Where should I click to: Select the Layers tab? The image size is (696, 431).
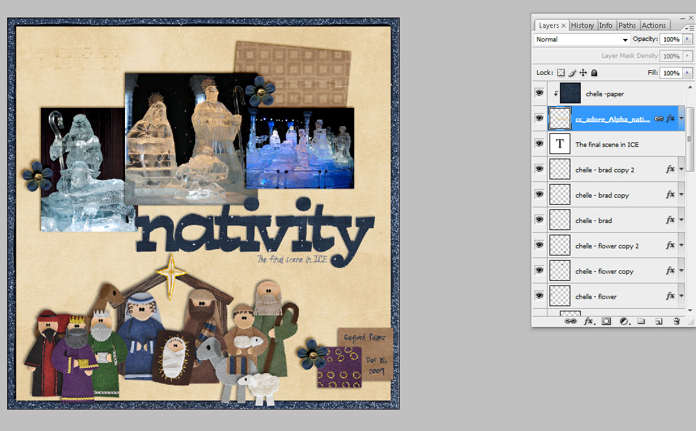[x=549, y=26]
